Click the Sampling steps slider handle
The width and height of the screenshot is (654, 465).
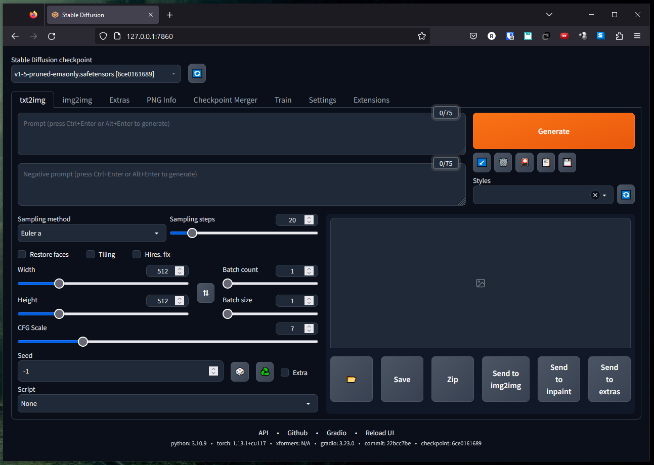(x=192, y=233)
